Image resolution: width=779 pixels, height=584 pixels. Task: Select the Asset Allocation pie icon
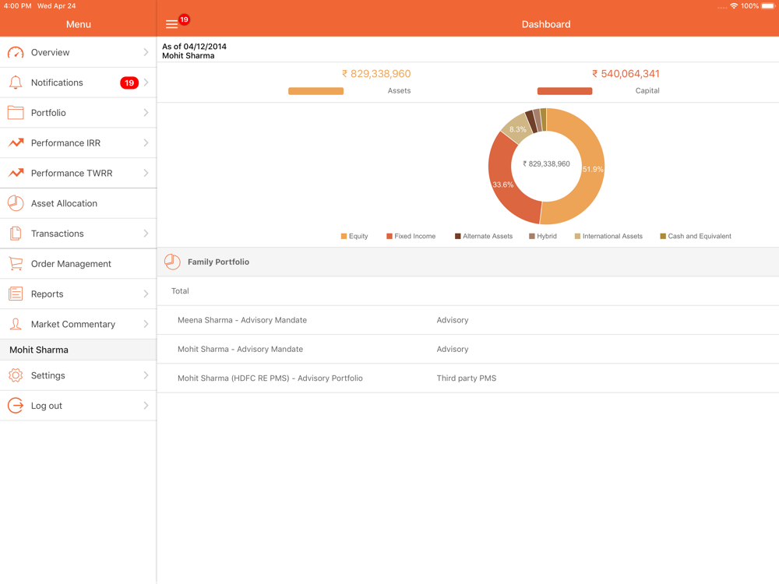(16, 203)
